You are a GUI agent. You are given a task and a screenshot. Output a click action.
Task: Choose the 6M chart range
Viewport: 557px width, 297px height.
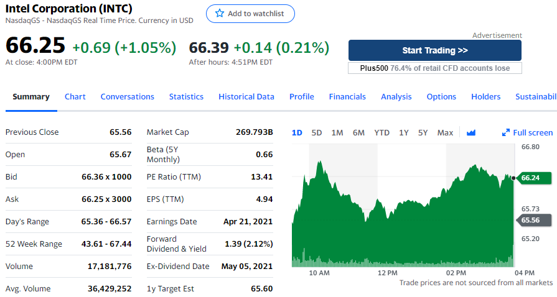358,132
